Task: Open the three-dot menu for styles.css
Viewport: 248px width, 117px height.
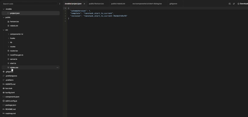Action: click(58, 68)
